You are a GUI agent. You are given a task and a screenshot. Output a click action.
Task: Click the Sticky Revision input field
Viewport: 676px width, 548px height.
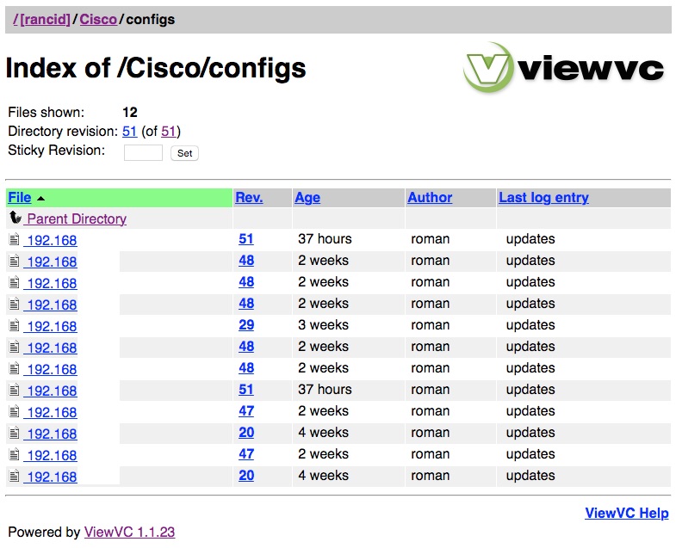click(143, 153)
